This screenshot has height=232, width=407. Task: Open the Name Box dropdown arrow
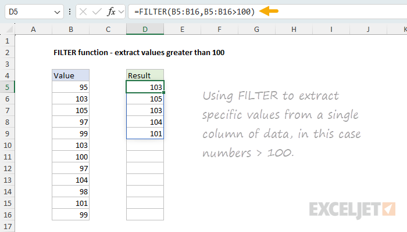pyautogui.click(x=57, y=12)
